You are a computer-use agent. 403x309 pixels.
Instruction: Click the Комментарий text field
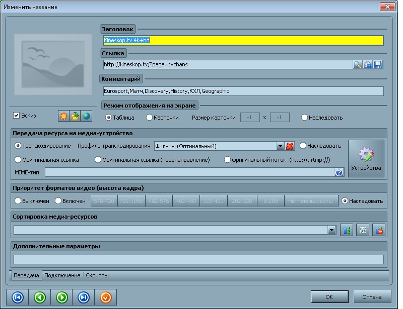(243, 91)
